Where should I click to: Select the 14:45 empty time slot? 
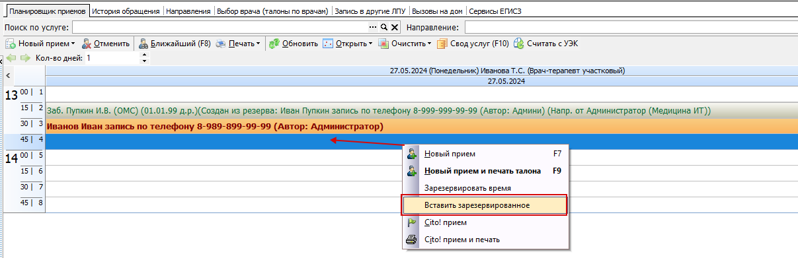coord(421,205)
